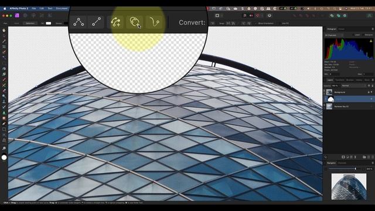Switch to the purple Photo Persona
Image resolution: width=375 pixels, height=211 pixels.
(x=17, y=16)
